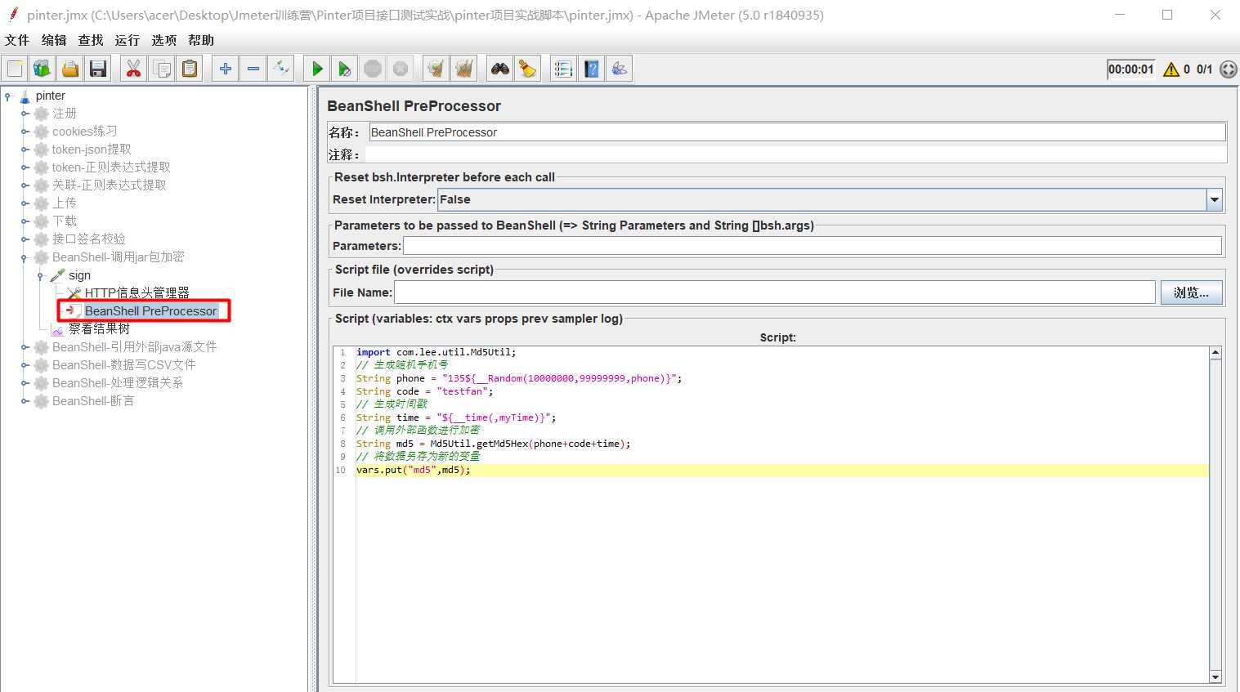Open the 文件 menu
The image size is (1240, 692).
point(17,40)
